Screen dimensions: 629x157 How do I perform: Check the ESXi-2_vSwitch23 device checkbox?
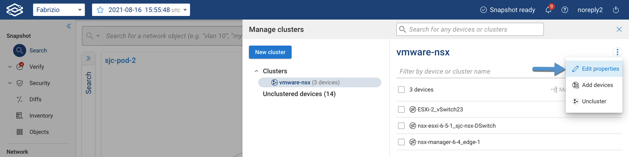(x=401, y=109)
